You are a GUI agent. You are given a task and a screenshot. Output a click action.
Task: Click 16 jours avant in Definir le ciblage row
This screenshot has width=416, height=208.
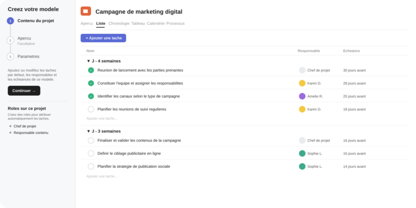point(354,154)
